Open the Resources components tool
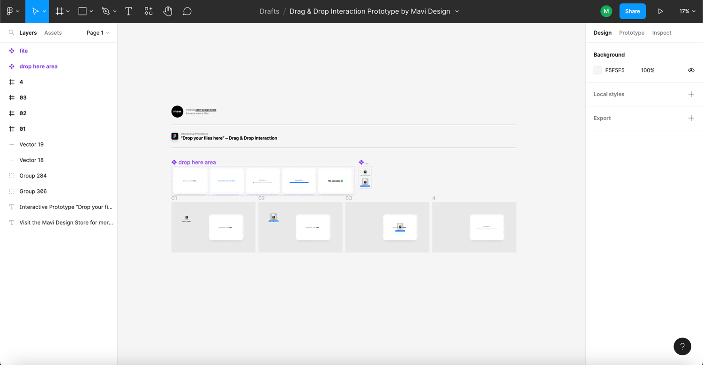This screenshot has width=703, height=365. (x=149, y=11)
